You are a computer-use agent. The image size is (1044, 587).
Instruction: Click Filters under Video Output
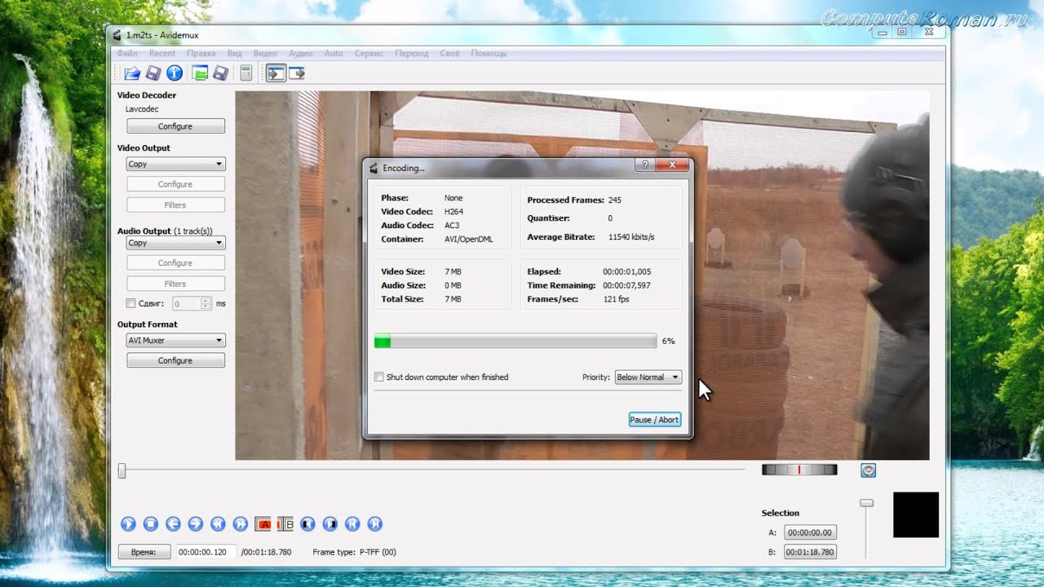coord(175,205)
